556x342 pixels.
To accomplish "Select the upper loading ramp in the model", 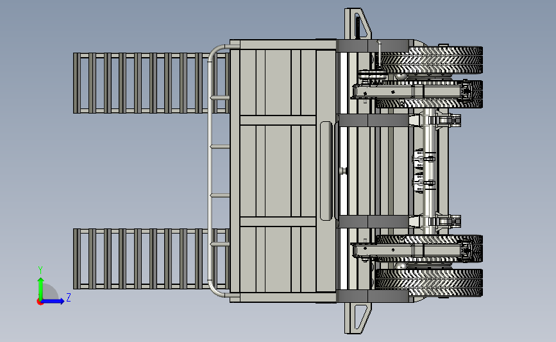I will (x=151, y=83).
